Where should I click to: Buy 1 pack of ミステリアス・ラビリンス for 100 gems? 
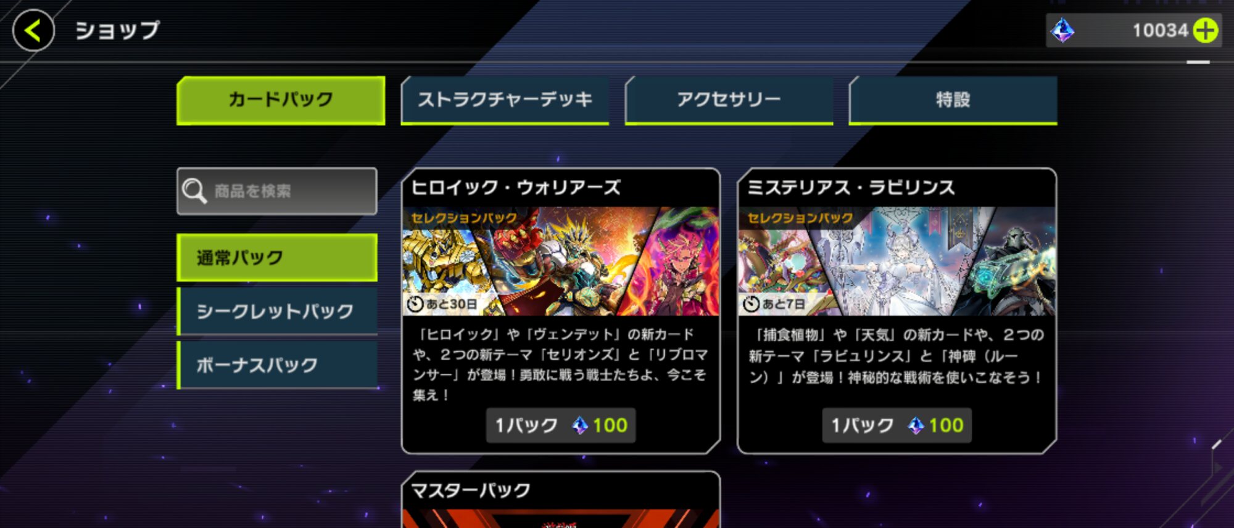coord(897,426)
